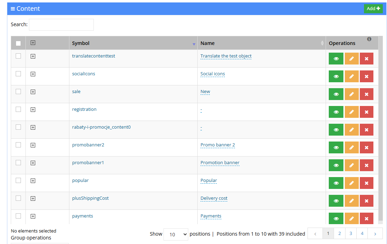Toggle the select-all checkbox in table header
The width and height of the screenshot is (387, 244).
[x=18, y=44]
